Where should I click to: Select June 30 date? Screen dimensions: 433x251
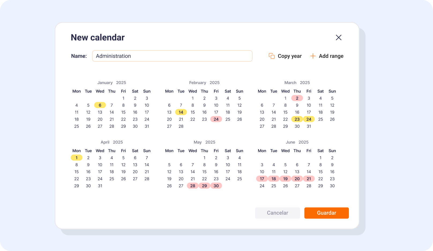pos(332,186)
